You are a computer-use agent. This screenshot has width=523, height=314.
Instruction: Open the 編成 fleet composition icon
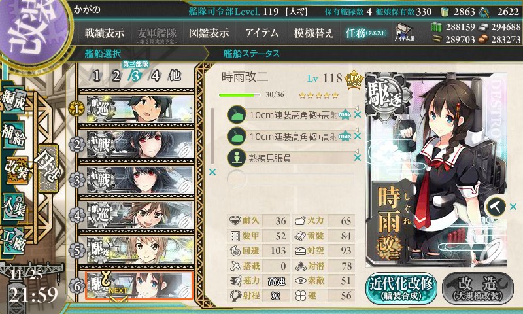tap(14, 100)
